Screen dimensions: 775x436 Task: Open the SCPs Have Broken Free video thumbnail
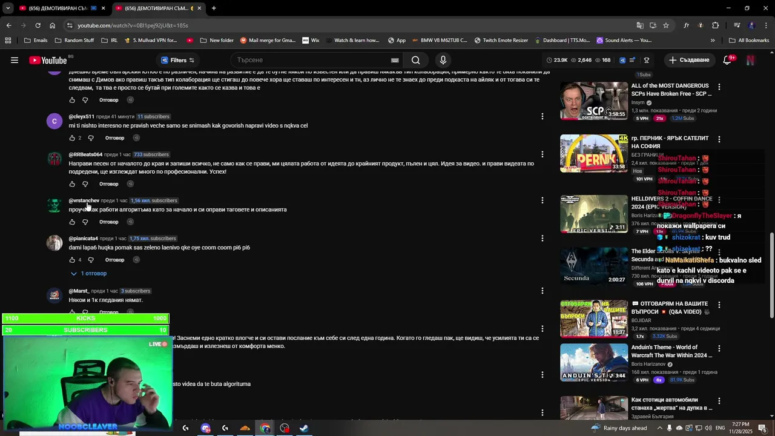(x=594, y=101)
